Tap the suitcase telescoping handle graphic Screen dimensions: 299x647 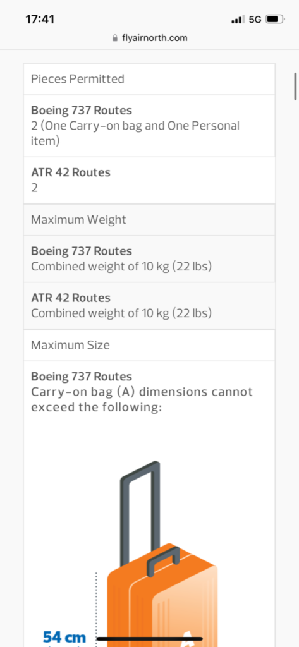(140, 514)
